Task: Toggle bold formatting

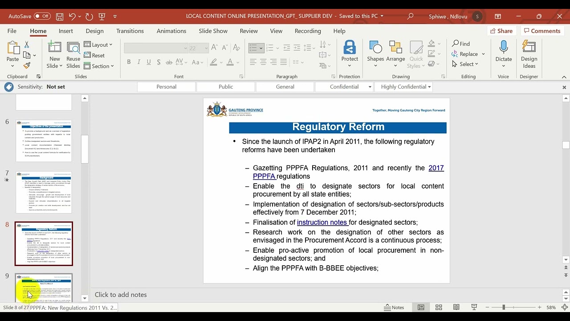Action: tap(129, 62)
